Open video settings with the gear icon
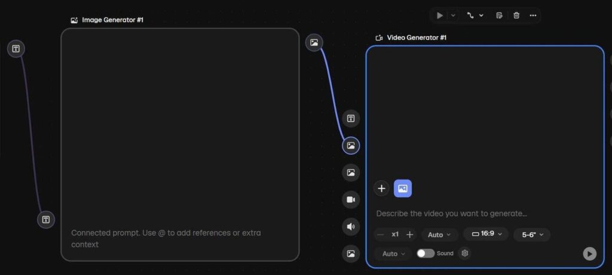 [x=464, y=253]
